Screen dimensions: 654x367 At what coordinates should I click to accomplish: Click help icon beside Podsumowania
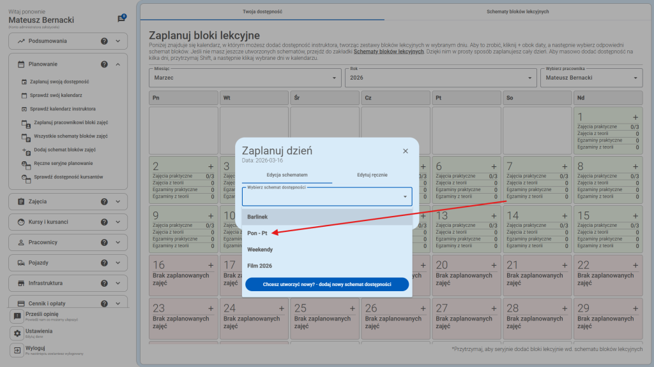(104, 41)
